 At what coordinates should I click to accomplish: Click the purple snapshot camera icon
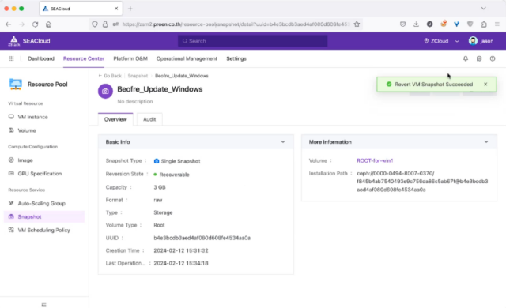click(105, 91)
